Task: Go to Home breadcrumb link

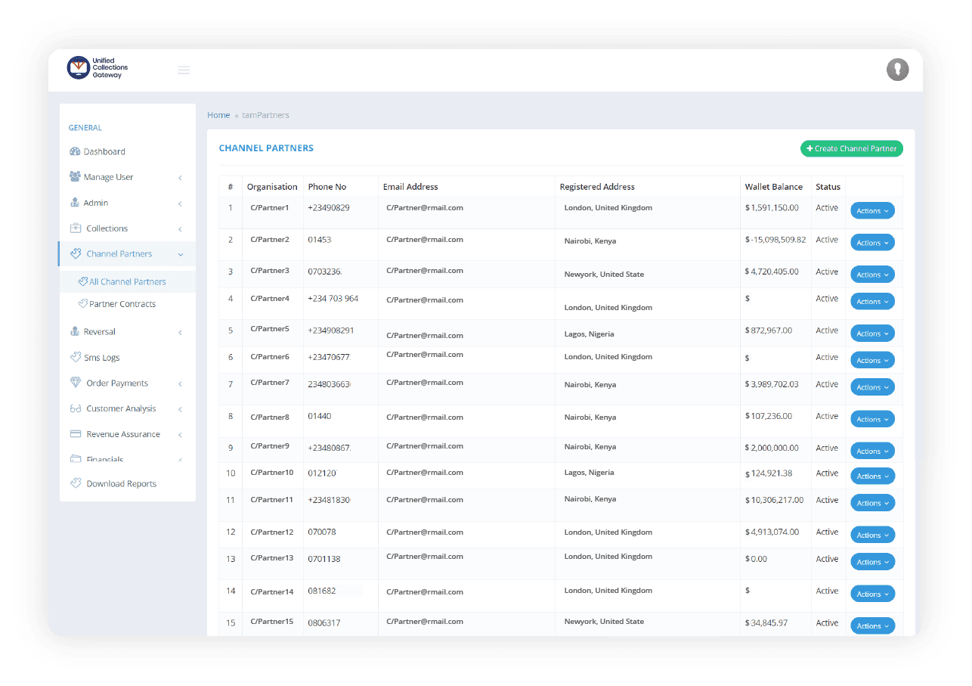Action: pos(218,115)
